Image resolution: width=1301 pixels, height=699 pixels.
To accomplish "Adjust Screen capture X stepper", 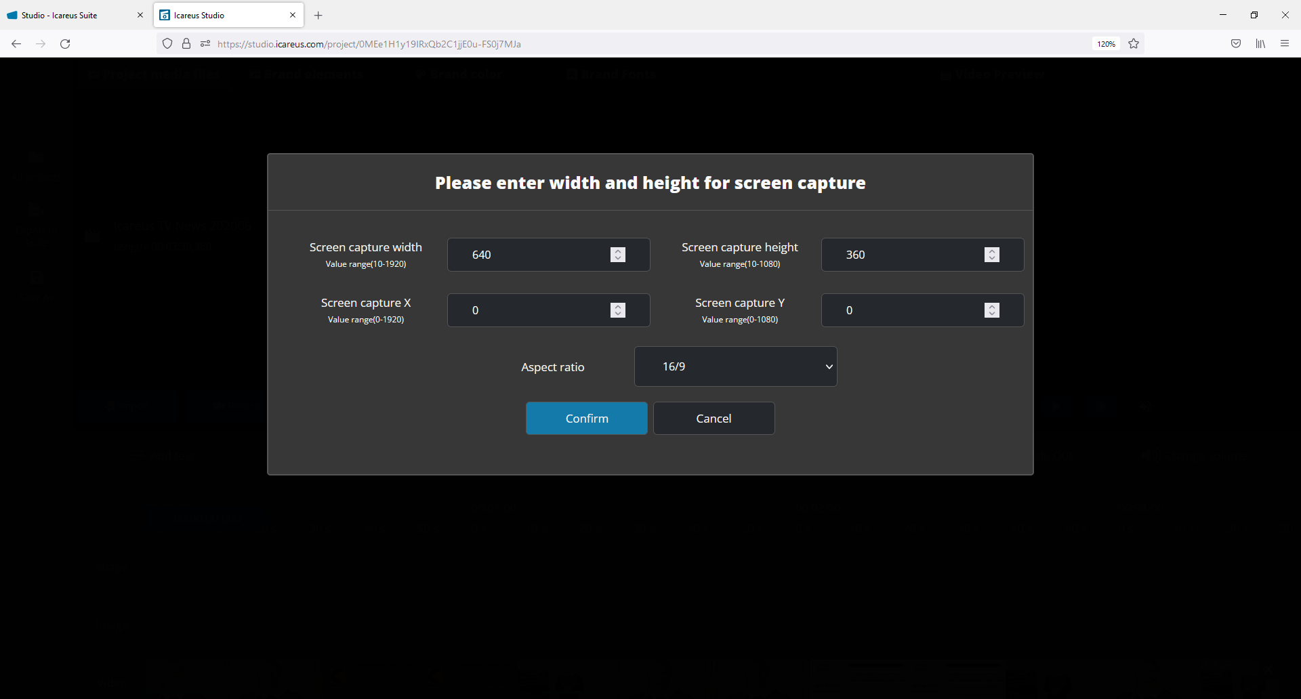I will tap(618, 310).
